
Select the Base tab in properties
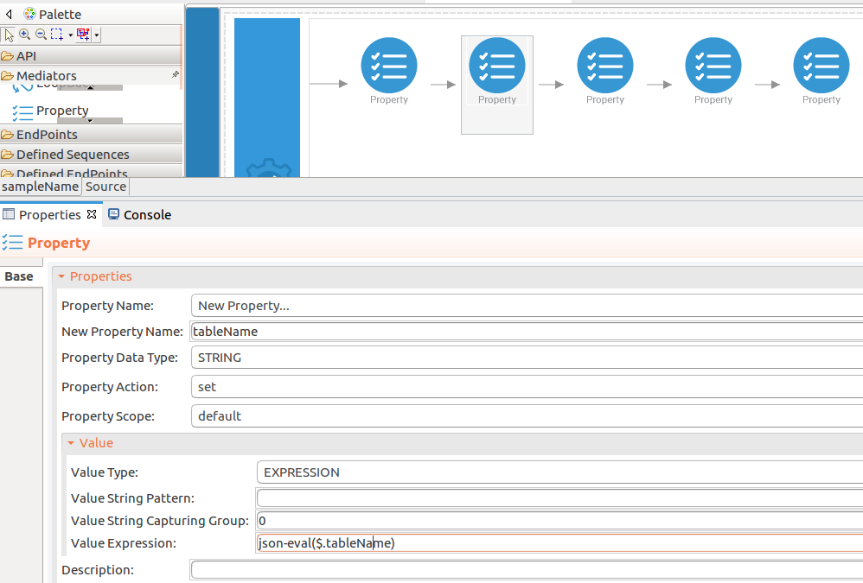pos(19,276)
